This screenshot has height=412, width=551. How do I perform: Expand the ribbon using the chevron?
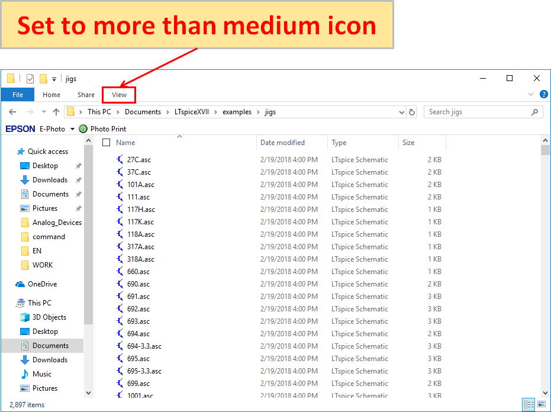(x=531, y=95)
